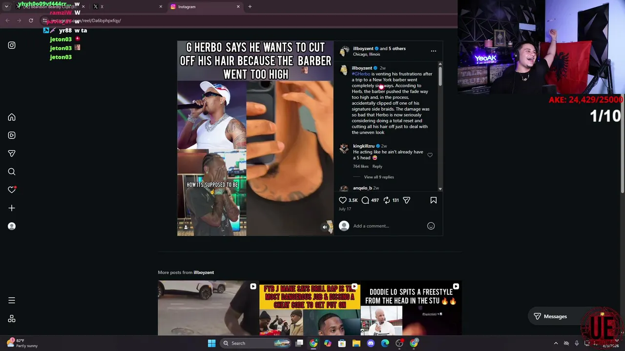625x351 pixels.
Task: Mute or unmute the reel audio
Action: [x=325, y=227]
